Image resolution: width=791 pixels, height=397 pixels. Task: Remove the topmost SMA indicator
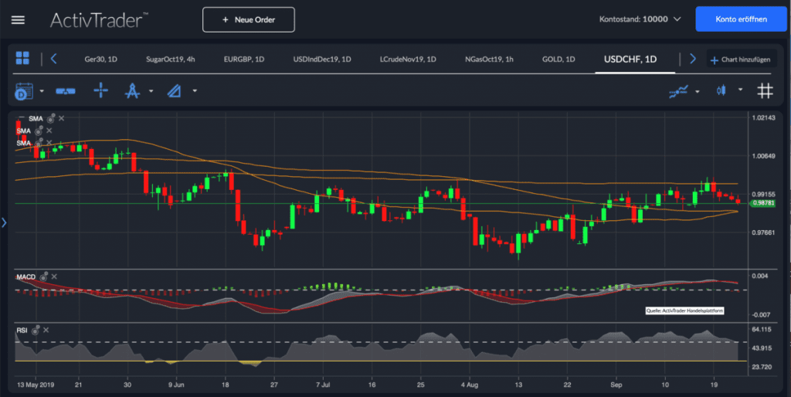[x=61, y=118]
